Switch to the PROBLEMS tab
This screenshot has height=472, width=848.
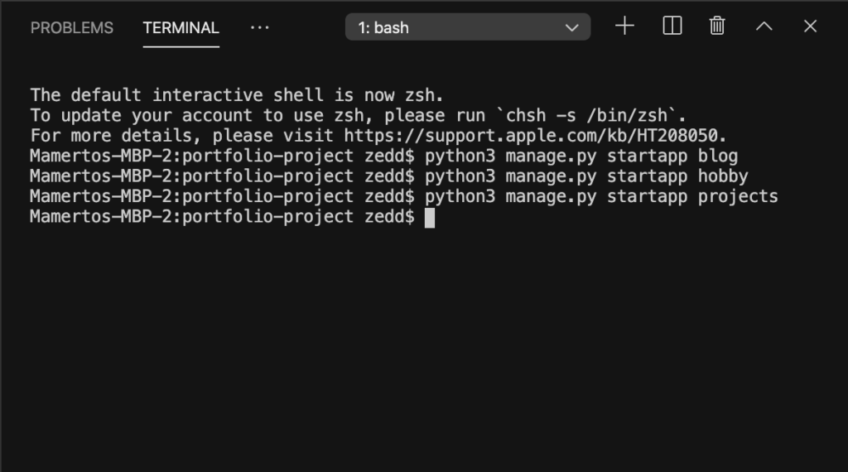(72, 27)
